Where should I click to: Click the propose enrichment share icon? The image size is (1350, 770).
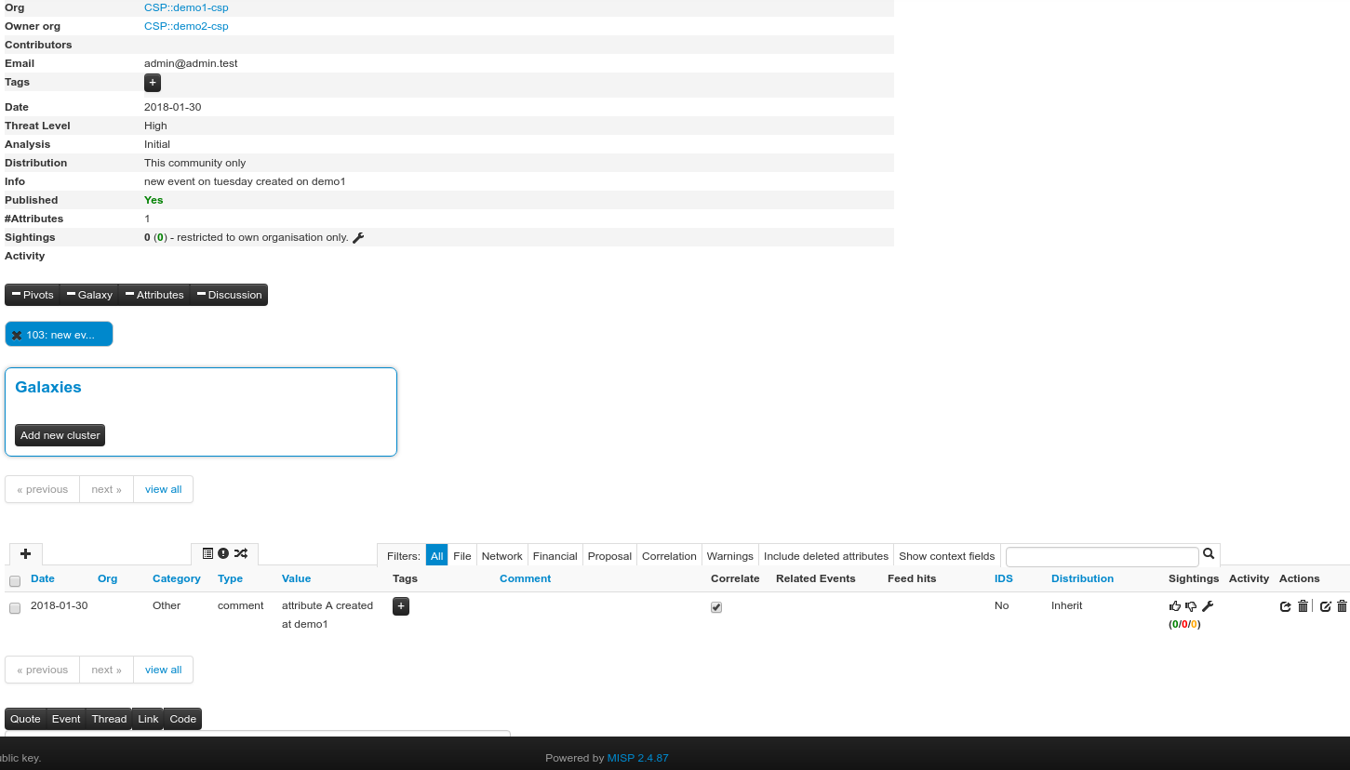(1286, 606)
